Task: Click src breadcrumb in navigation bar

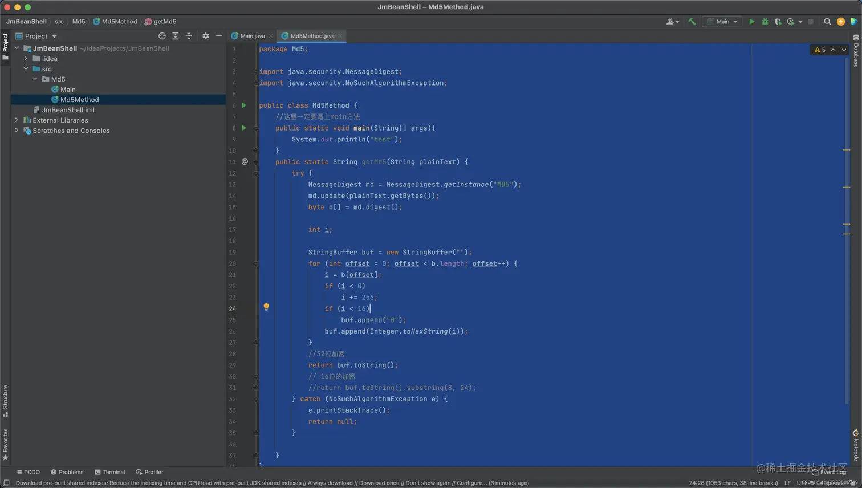Action: pos(59,22)
